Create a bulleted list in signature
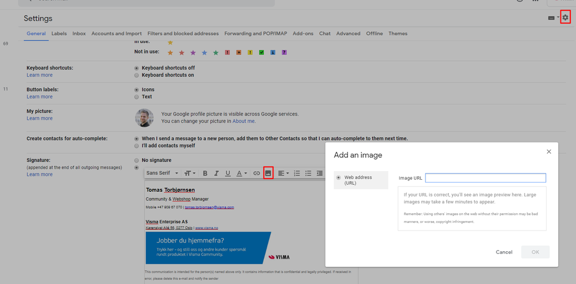Viewport: 576px width, 284px height. 308,173
